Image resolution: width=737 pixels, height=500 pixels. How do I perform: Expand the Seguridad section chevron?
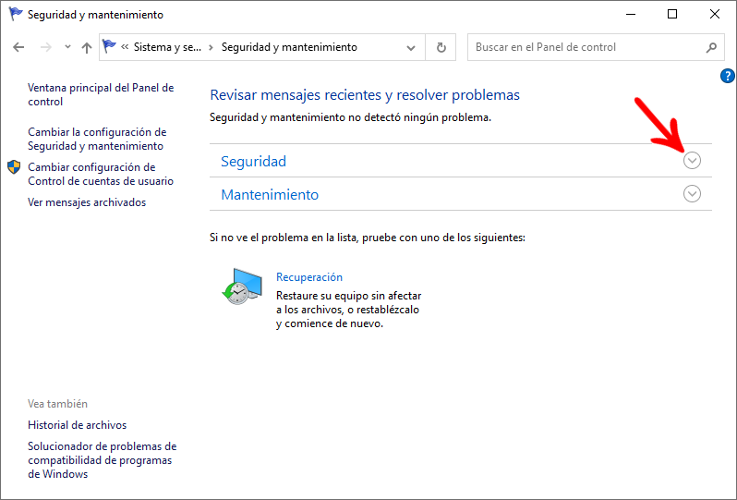pos(692,161)
